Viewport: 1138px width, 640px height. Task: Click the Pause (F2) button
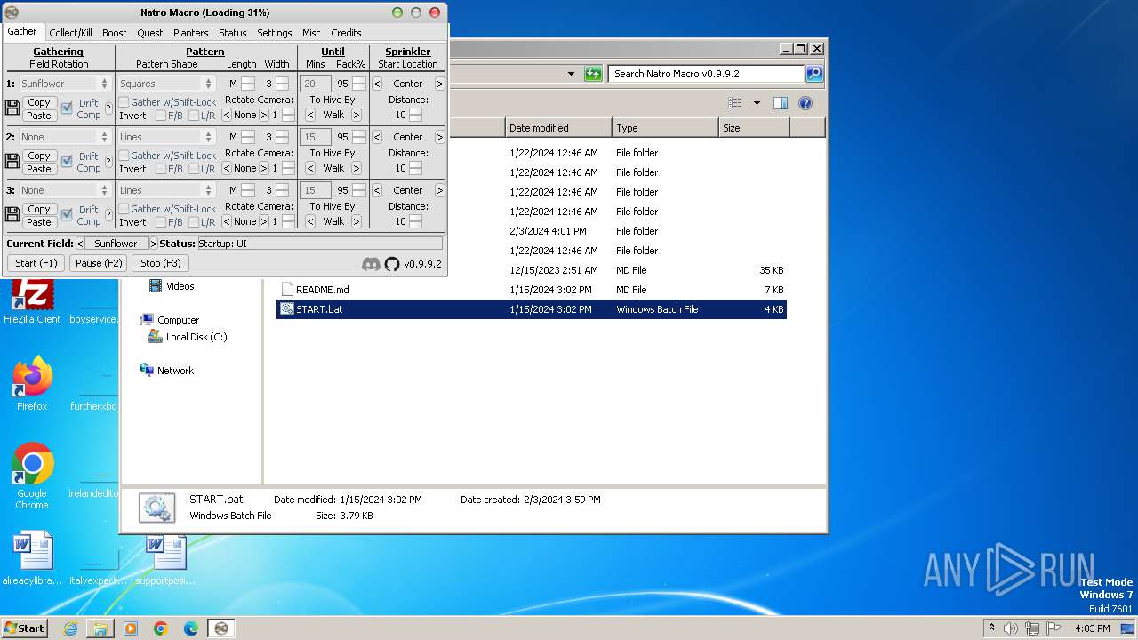99,263
